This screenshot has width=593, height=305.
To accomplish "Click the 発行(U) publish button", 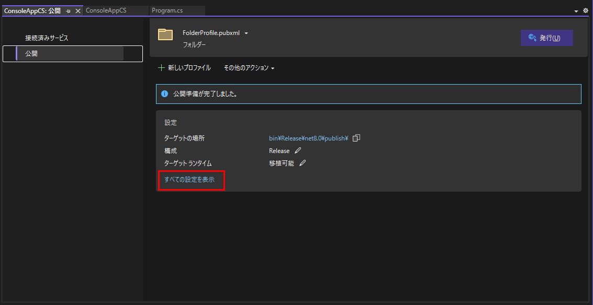I will coord(546,38).
